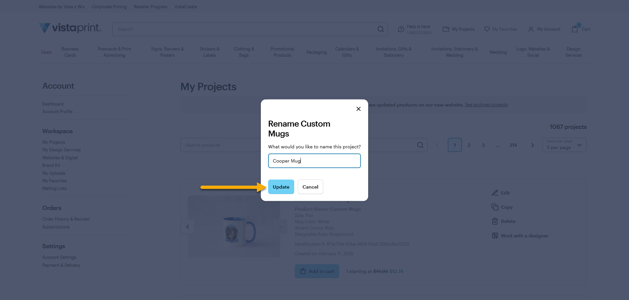Viewport: 629px width, 300px height.
Task: Click the My Favorites heart icon
Action: 487,29
